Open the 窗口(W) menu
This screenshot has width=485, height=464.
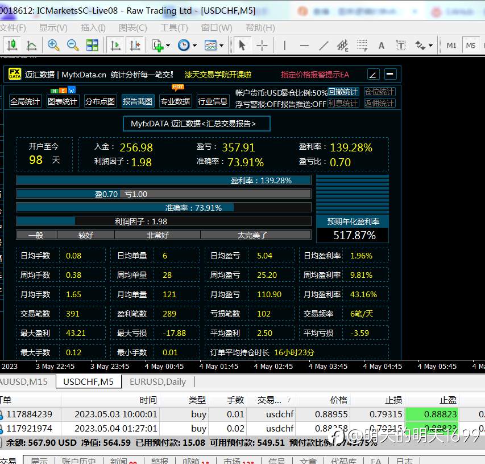(x=217, y=28)
